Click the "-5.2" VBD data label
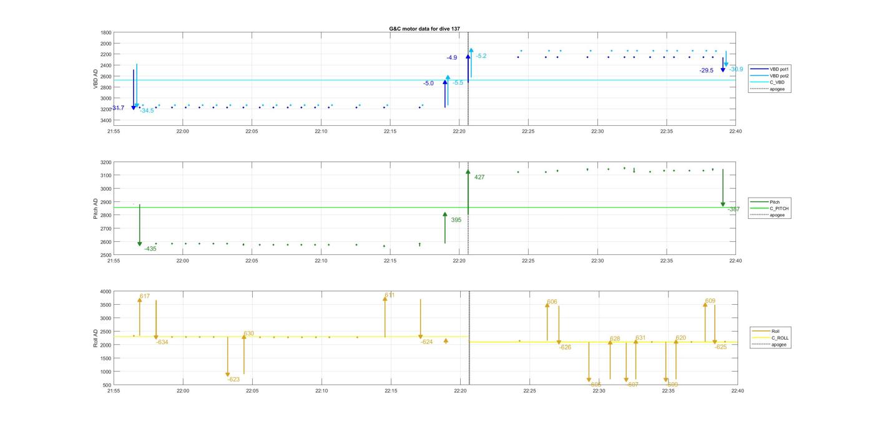Viewport: 874px width, 432px height. click(481, 56)
